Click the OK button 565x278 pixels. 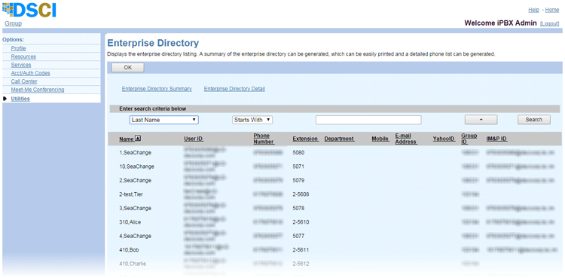coord(128,68)
